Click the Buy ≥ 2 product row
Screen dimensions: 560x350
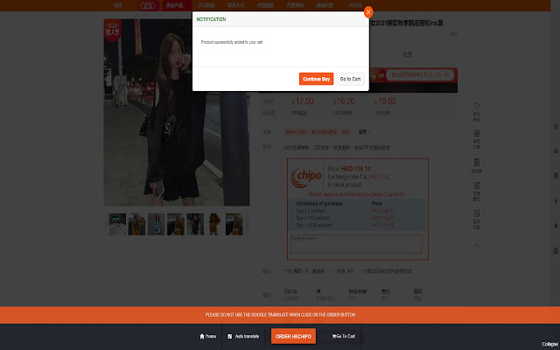(356, 211)
